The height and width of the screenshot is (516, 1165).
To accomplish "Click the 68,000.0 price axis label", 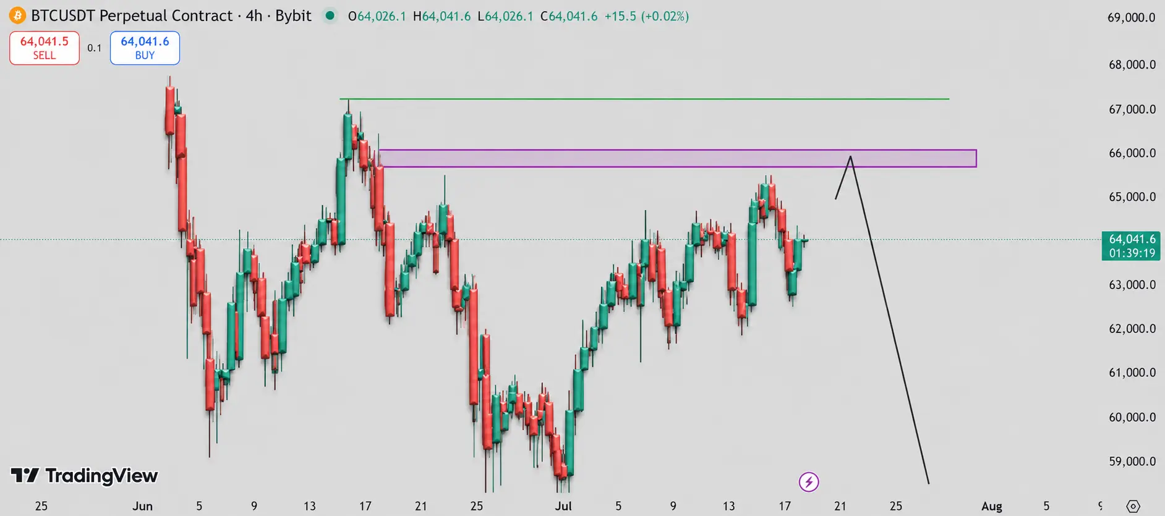I will [x=1132, y=65].
